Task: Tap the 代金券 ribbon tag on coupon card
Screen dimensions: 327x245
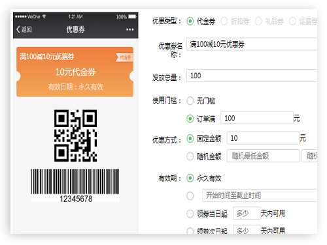Action: (x=124, y=57)
